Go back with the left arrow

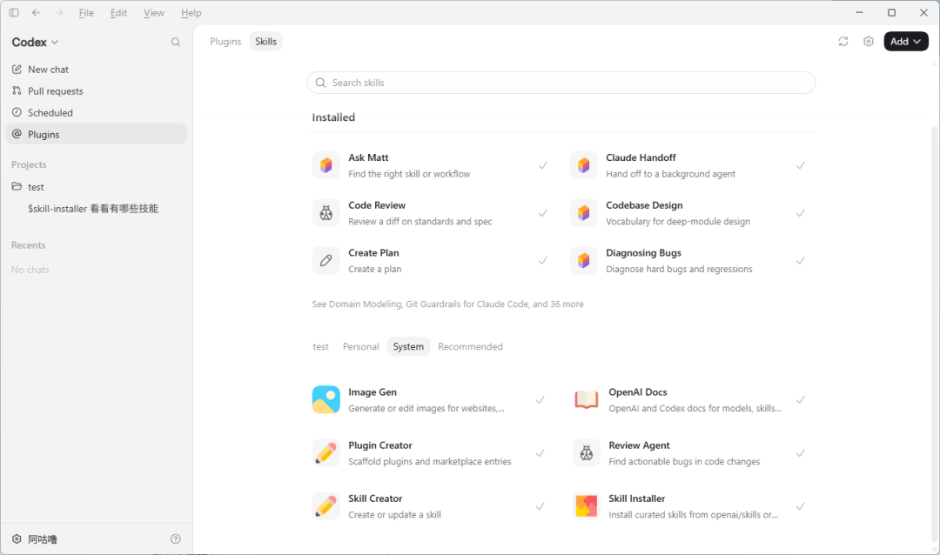[37, 12]
